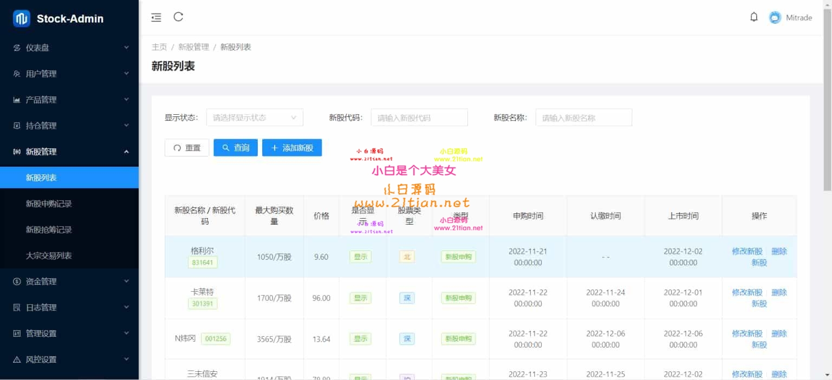The image size is (832, 380).
Task: Click the Stock-Admin logo icon
Action: coord(22,18)
